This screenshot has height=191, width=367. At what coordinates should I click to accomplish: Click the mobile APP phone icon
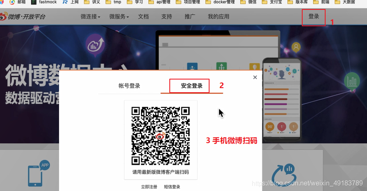[x=39, y=173]
